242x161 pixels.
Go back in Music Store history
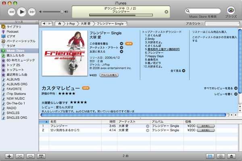point(44,24)
